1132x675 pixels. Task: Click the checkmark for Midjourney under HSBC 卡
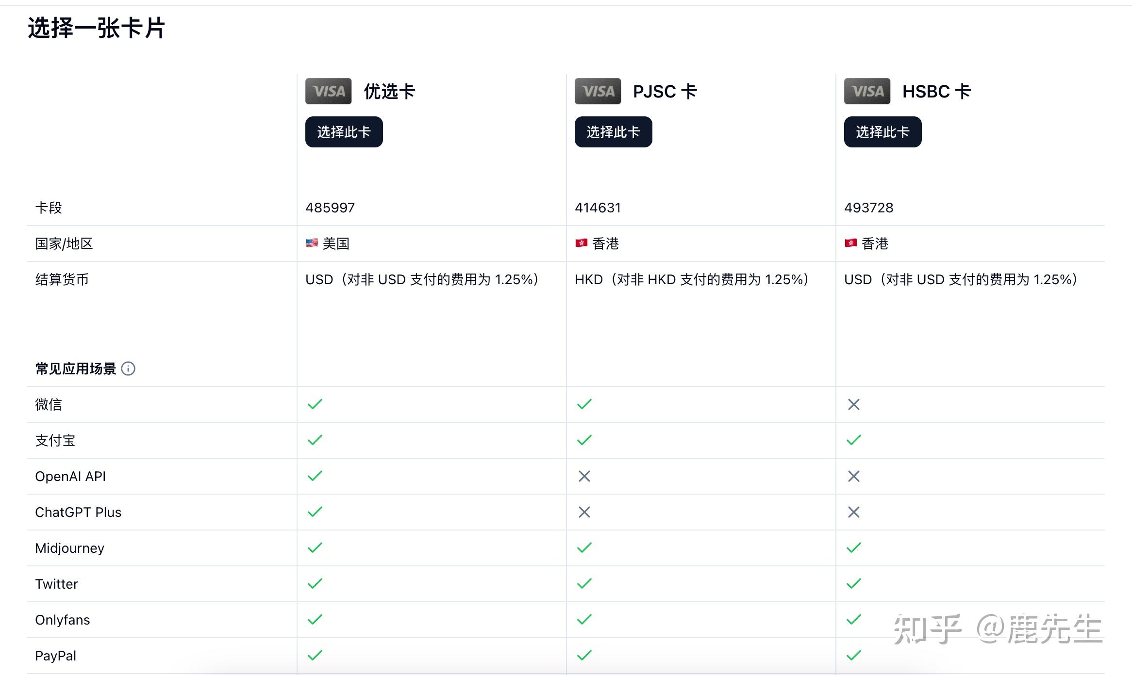tap(853, 548)
